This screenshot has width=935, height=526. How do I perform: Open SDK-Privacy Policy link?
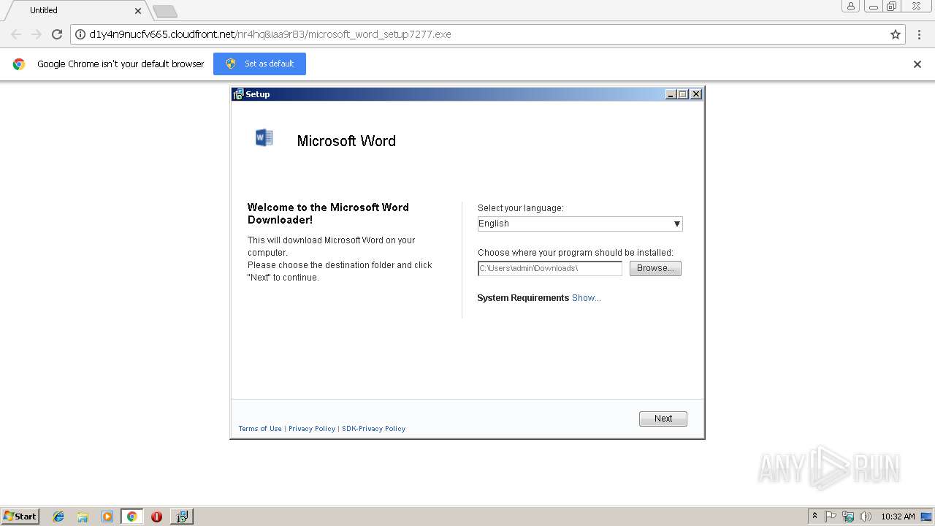click(x=374, y=429)
